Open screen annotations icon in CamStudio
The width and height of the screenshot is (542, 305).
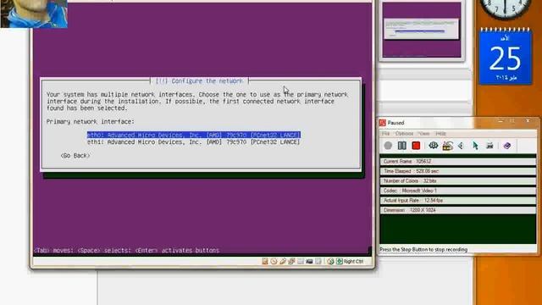click(448, 146)
